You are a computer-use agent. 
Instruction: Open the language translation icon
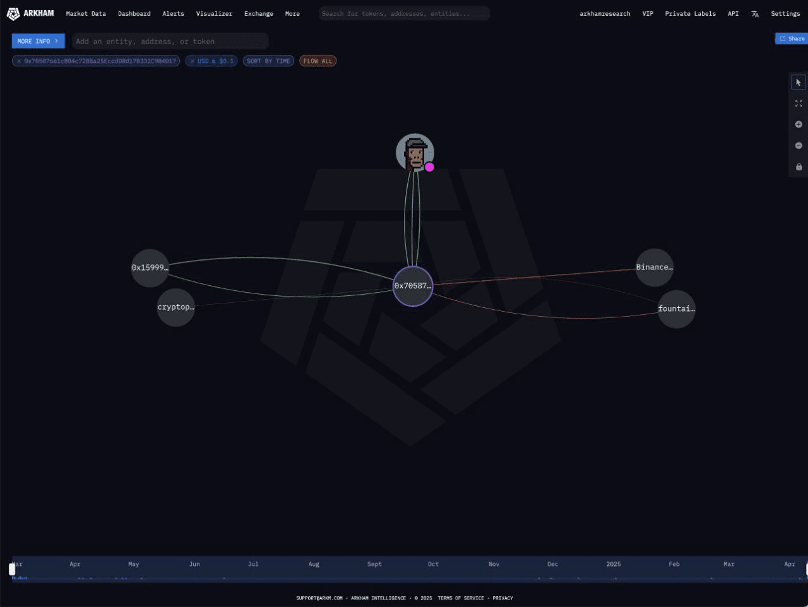click(755, 14)
